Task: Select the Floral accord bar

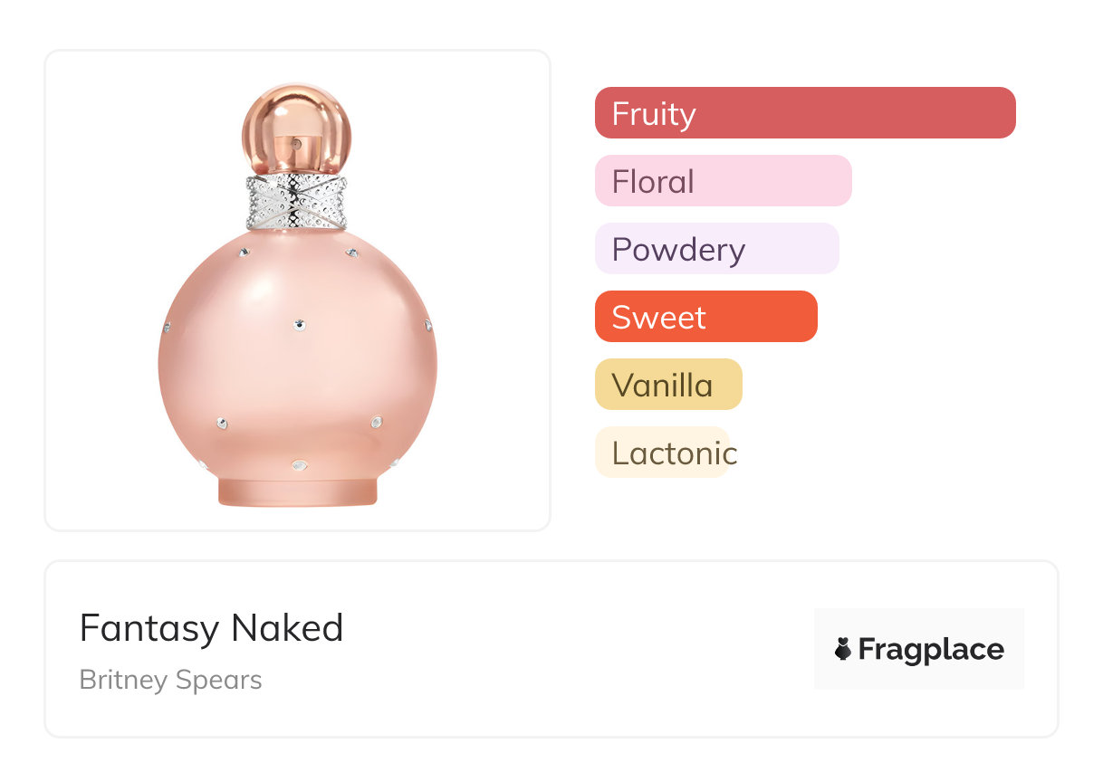Action: coord(723,181)
